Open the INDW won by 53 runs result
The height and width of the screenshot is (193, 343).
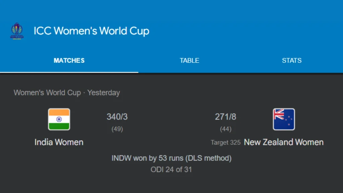point(171,158)
